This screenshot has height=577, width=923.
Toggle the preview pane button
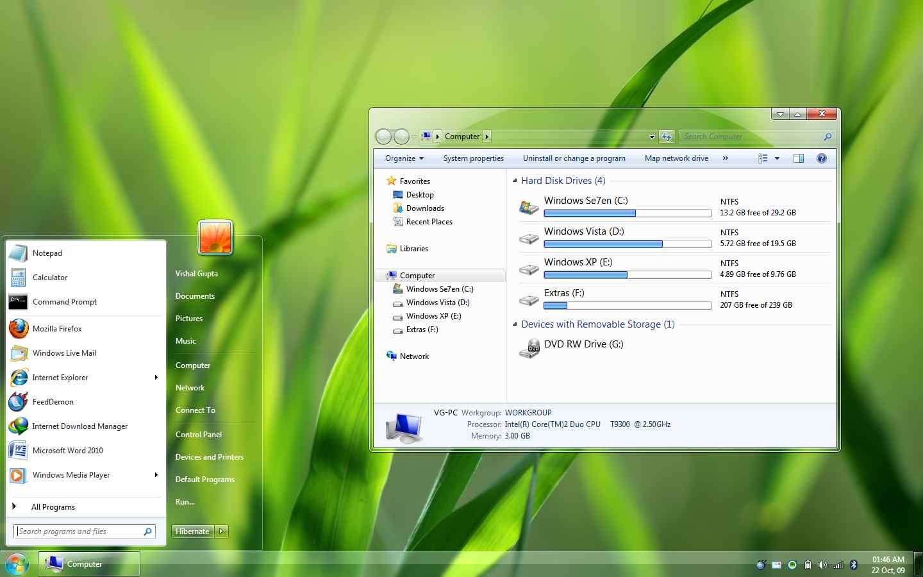[799, 158]
